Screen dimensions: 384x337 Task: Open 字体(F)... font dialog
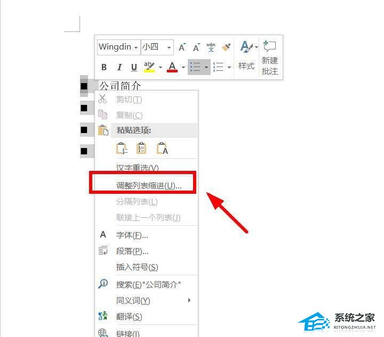147,235
